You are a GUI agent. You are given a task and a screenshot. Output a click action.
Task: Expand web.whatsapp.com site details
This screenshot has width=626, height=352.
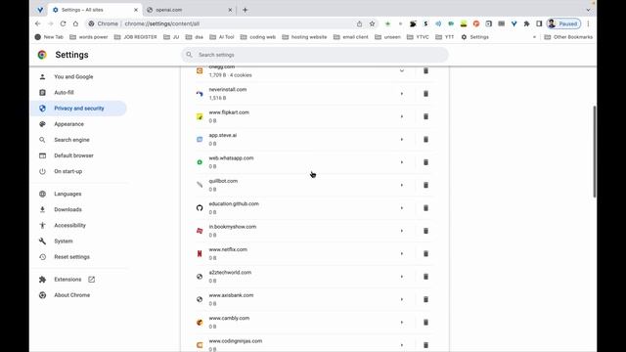pos(402,162)
